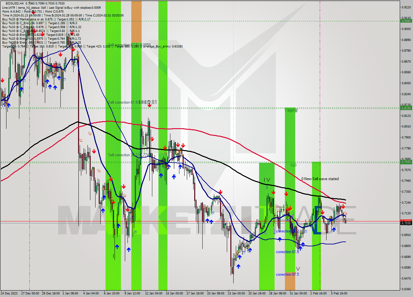Click the 0.9220 price axis value
The image size is (413, 297).
(x=406, y=7)
